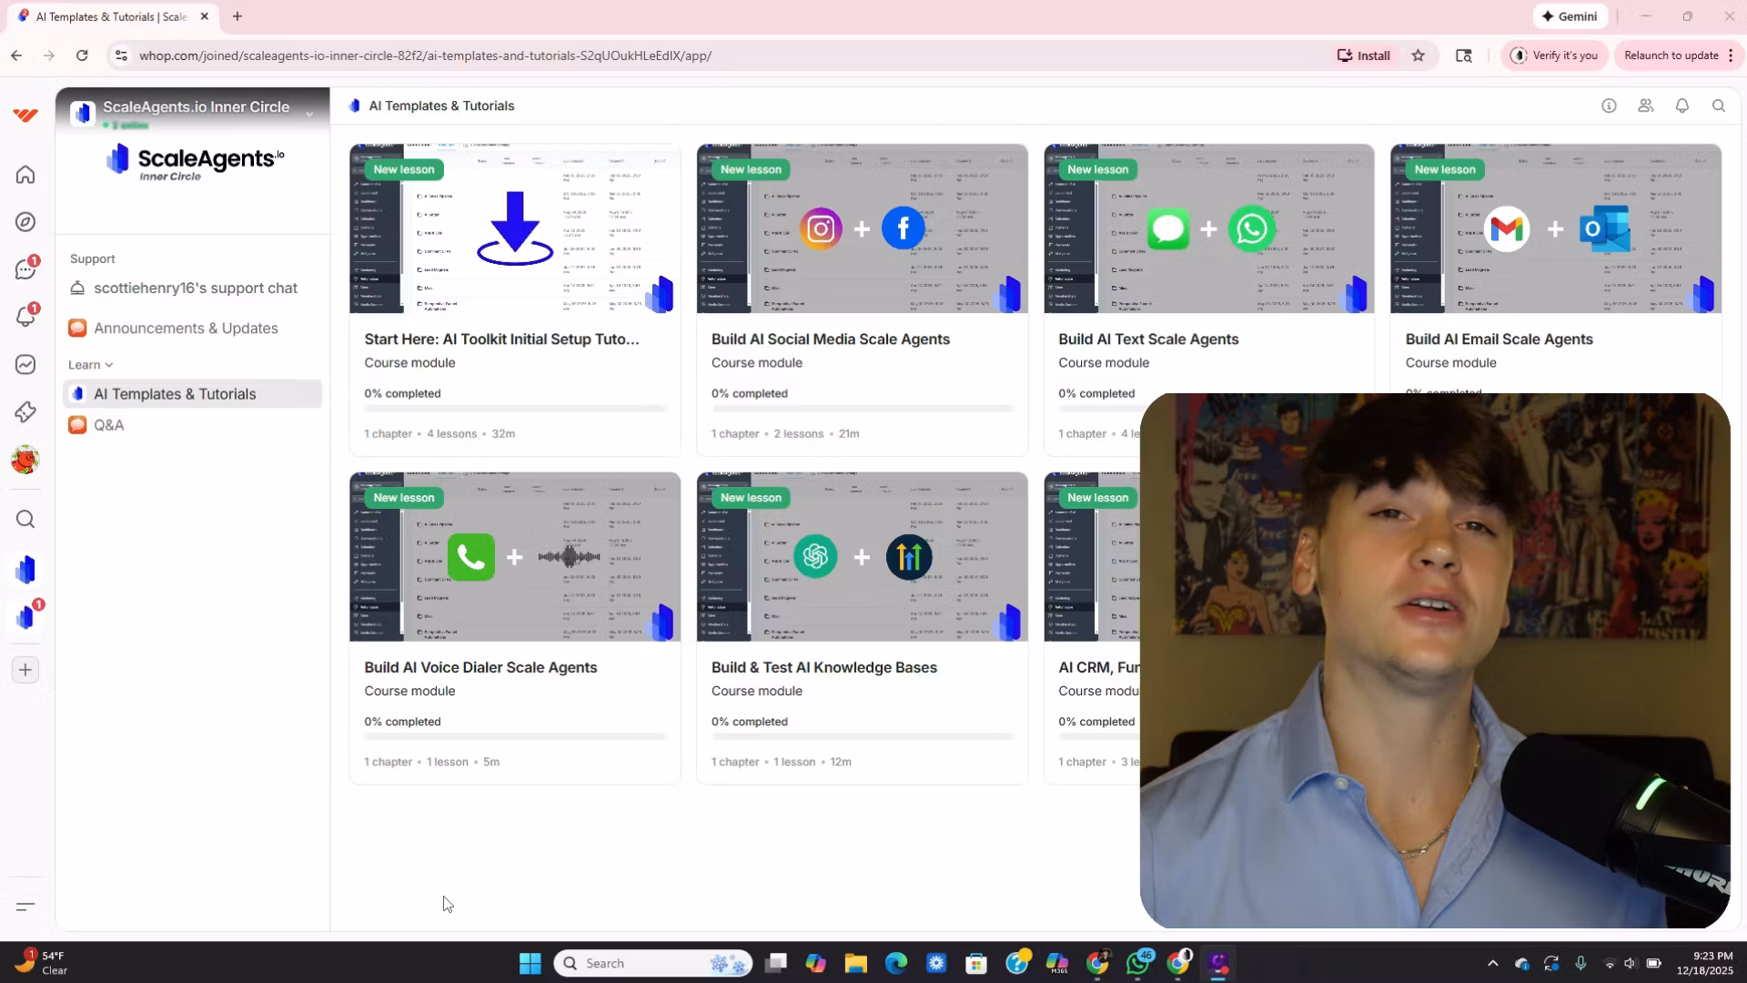
Task: Expand the ScaleAgents.io Inner Circle dropdown
Action: (309, 114)
